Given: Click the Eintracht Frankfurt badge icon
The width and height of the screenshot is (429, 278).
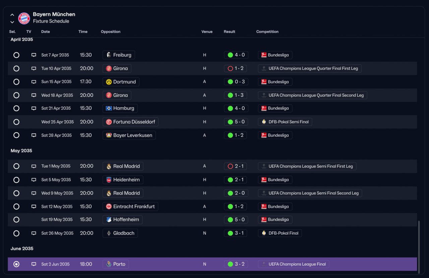Looking at the screenshot, I should coord(109,206).
